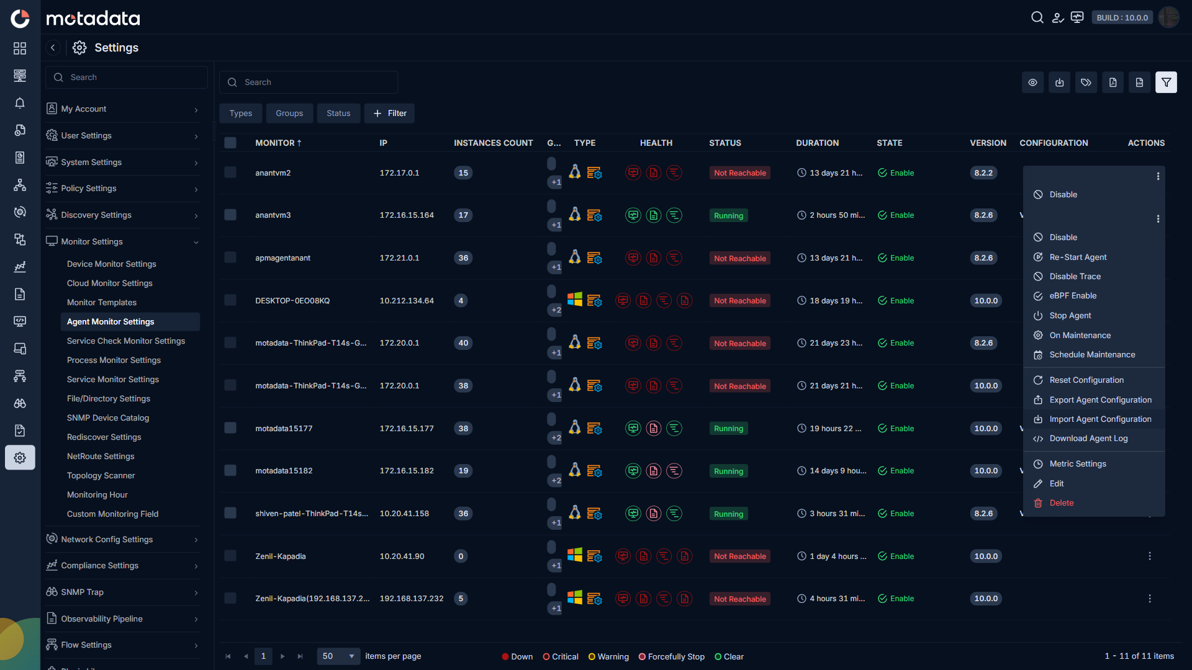Open Cloud Monitor Settings in sidebar
Image resolution: width=1192 pixels, height=670 pixels.
point(109,283)
